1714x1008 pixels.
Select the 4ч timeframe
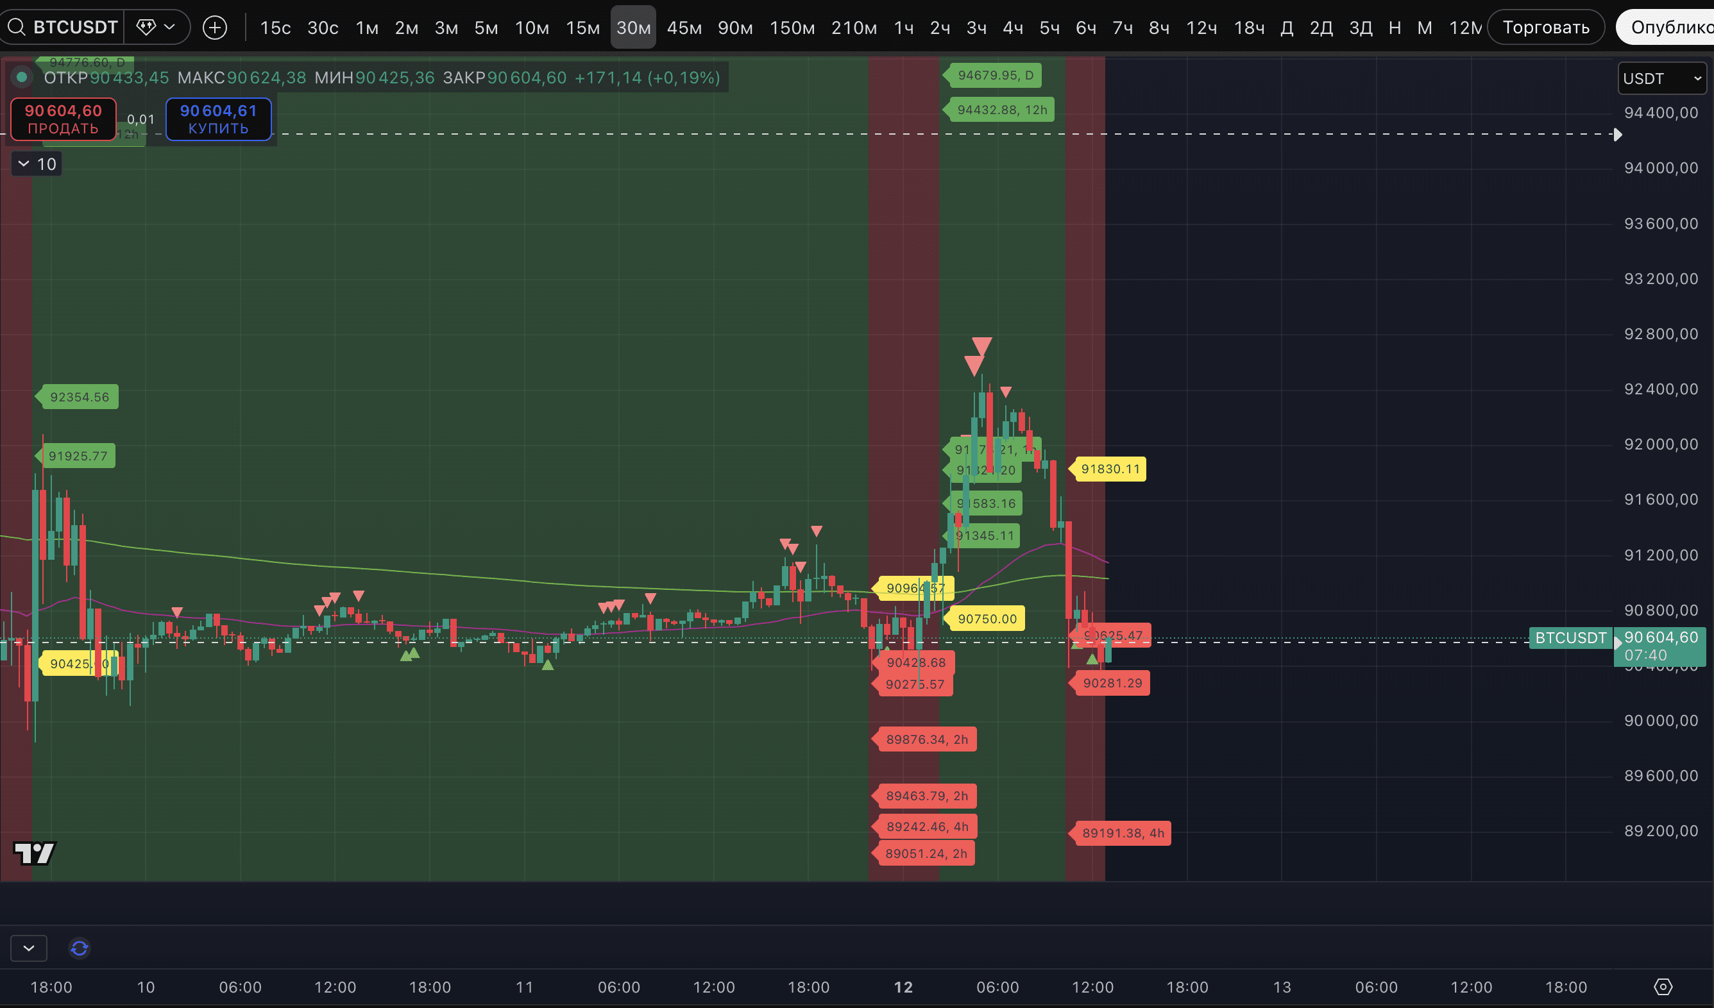[1012, 28]
